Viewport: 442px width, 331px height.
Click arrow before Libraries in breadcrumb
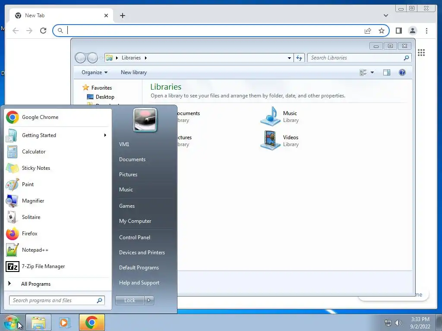click(x=117, y=58)
